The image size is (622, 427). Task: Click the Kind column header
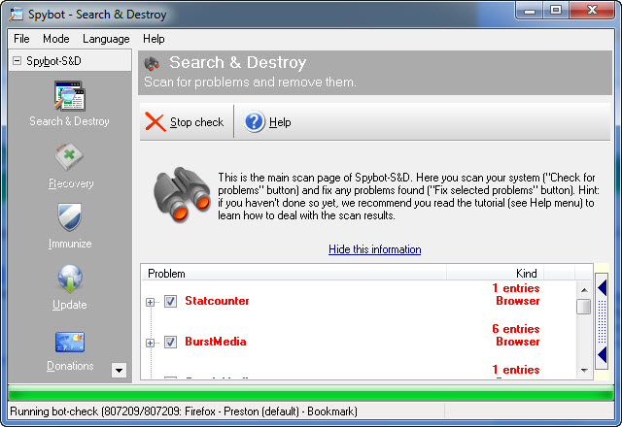[495, 274]
